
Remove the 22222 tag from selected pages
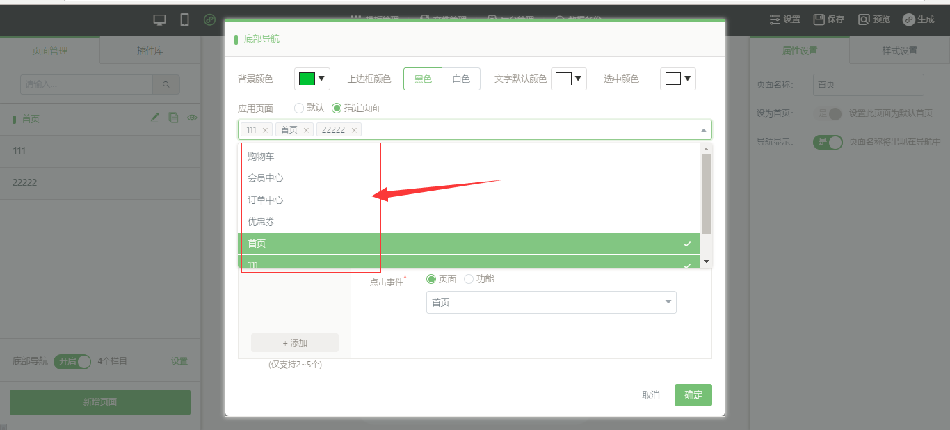click(354, 130)
